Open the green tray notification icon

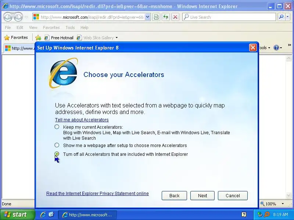coord(259,214)
